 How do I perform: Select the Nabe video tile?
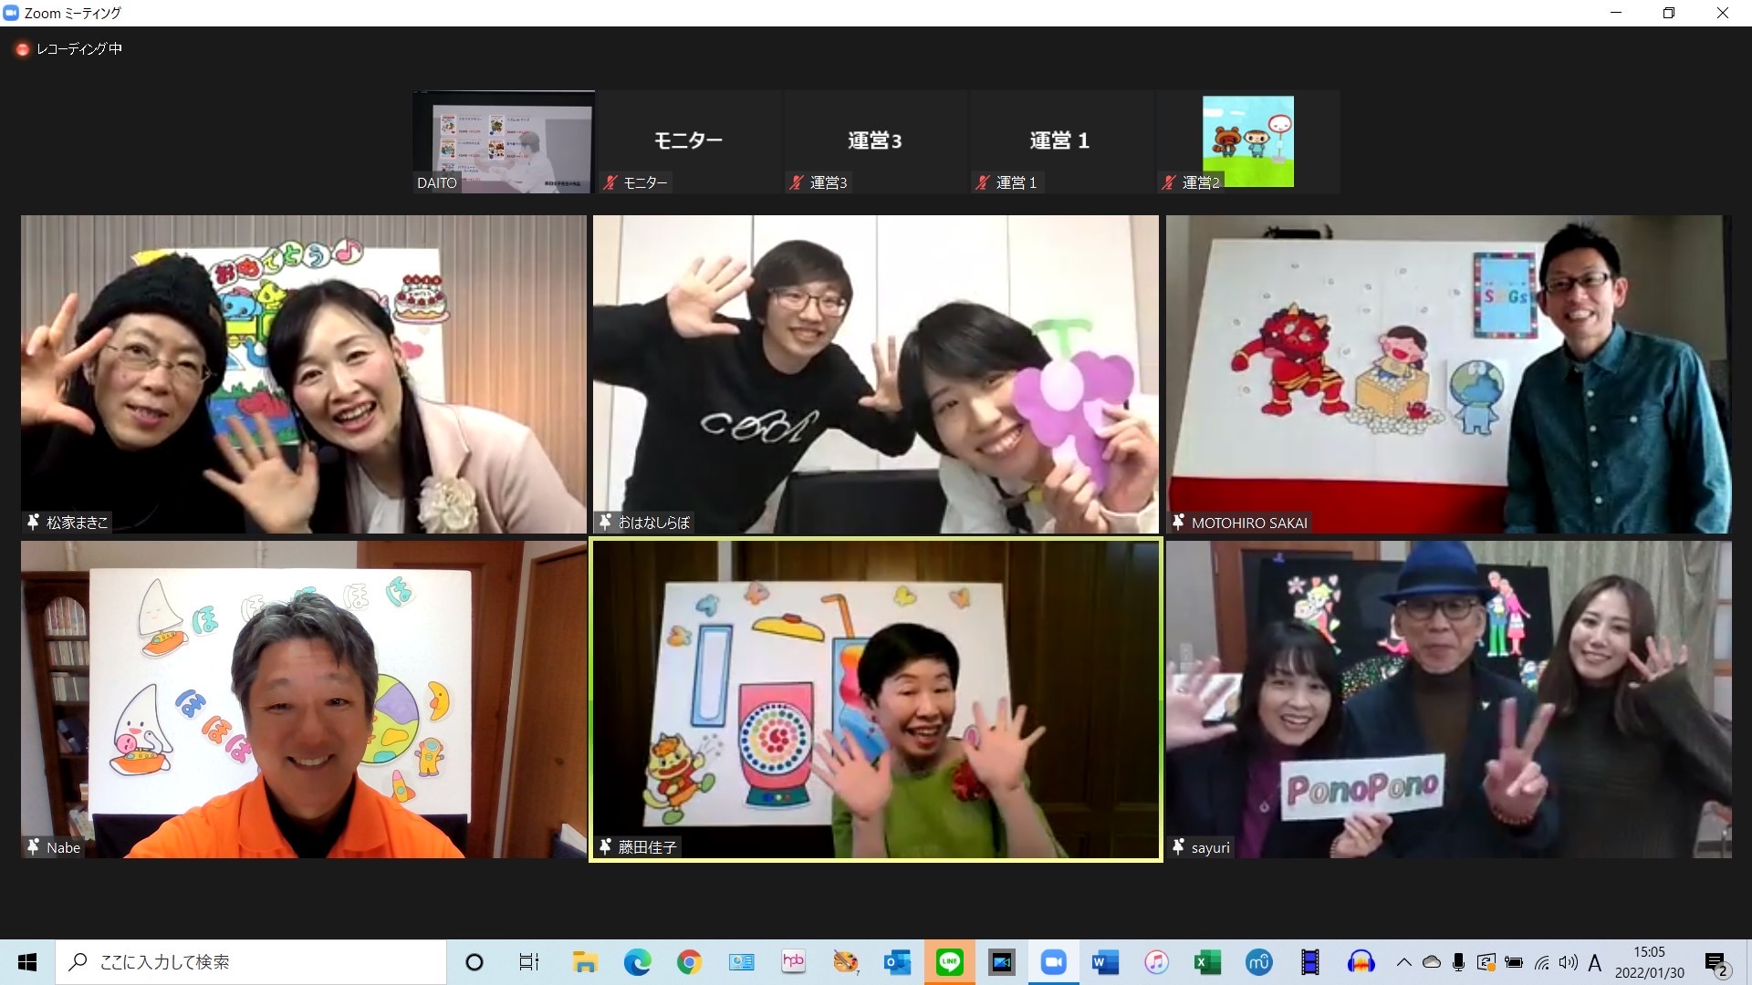point(304,700)
